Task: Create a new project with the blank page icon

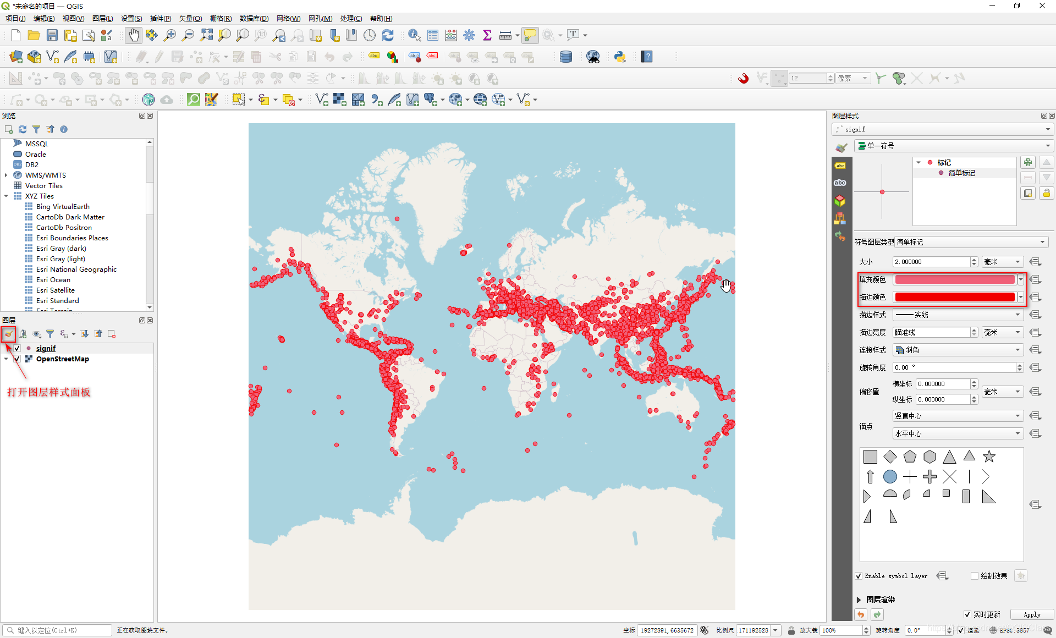Action: [x=16, y=35]
